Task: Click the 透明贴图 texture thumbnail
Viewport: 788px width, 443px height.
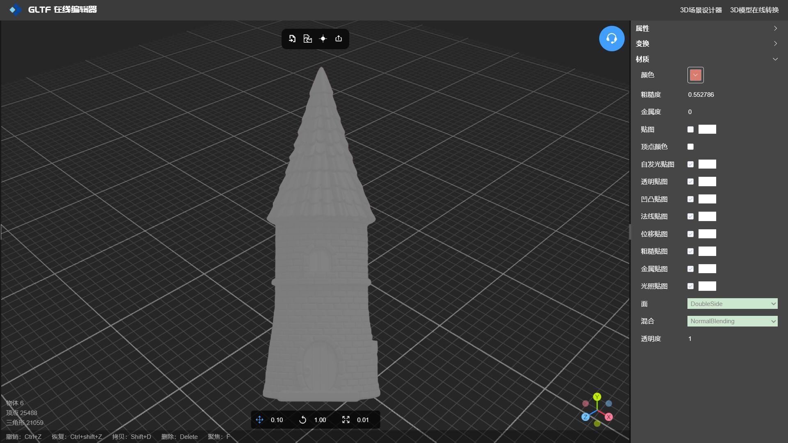Action: pos(707,181)
